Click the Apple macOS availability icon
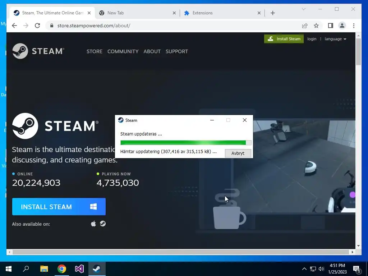 tap(93, 224)
